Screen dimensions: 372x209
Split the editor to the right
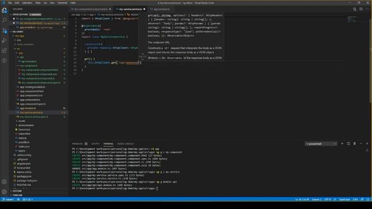click(361, 9)
